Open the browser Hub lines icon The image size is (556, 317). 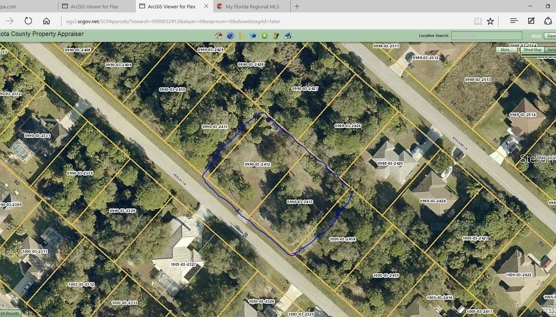[x=514, y=21]
